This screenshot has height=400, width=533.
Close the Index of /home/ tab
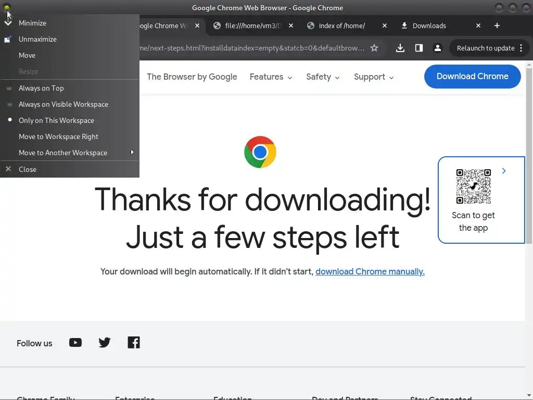385,26
